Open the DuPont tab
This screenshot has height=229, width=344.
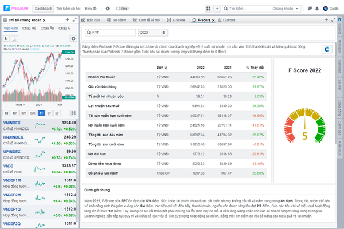click(x=226, y=20)
